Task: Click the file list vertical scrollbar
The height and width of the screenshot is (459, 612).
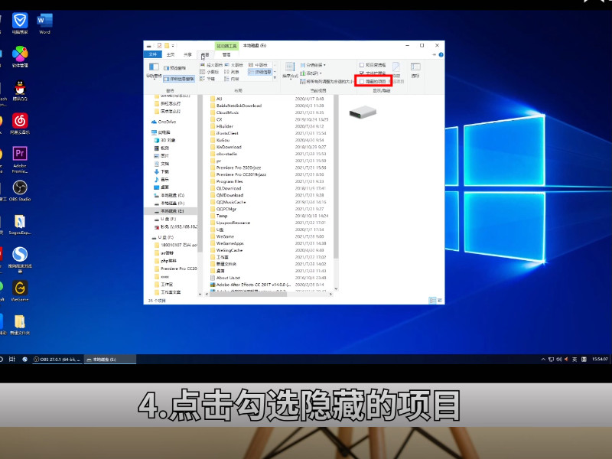Action: [x=336, y=177]
